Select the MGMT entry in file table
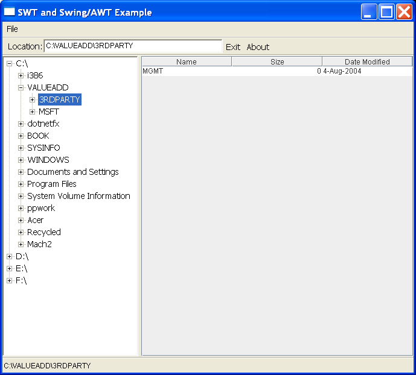 coord(153,71)
